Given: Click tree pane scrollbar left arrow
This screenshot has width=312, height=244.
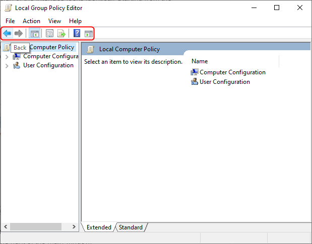Looking at the screenshot, I should (x=6, y=226).
